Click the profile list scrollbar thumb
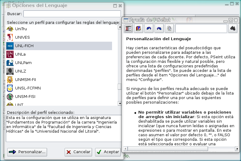The image size is (241, 161). [120, 87]
